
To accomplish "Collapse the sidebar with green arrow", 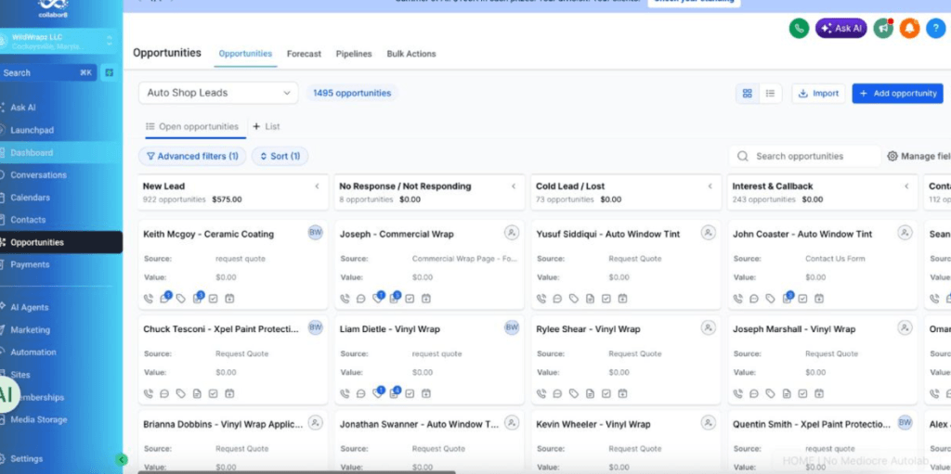I will (122, 459).
